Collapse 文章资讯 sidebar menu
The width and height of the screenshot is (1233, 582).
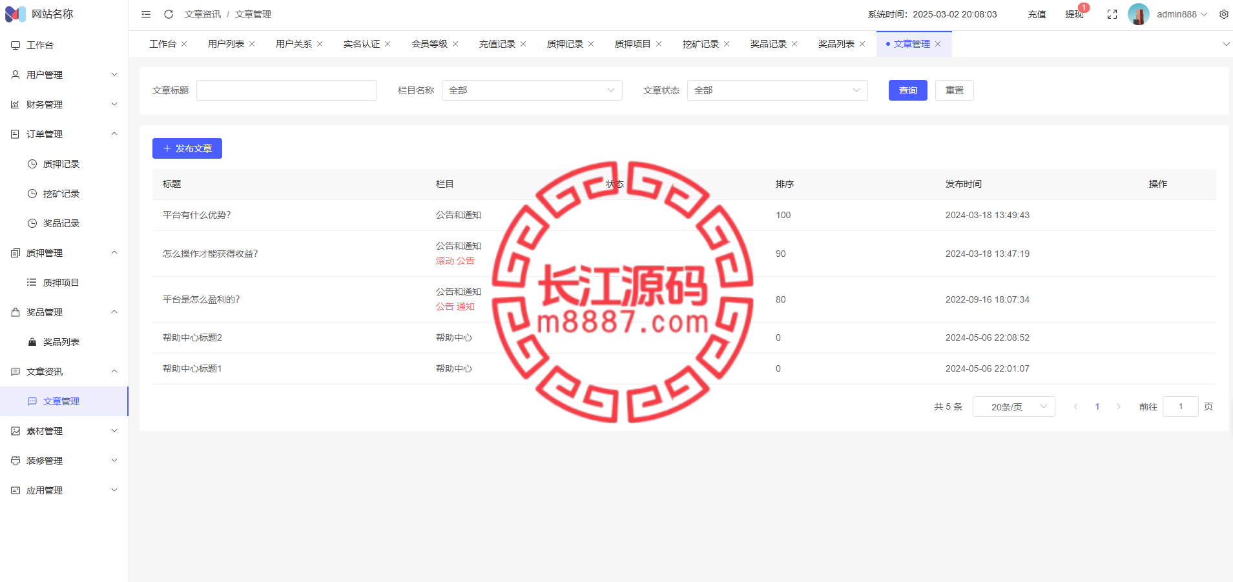(64, 372)
